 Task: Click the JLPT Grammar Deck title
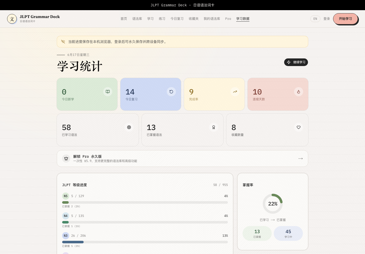pos(40,17)
